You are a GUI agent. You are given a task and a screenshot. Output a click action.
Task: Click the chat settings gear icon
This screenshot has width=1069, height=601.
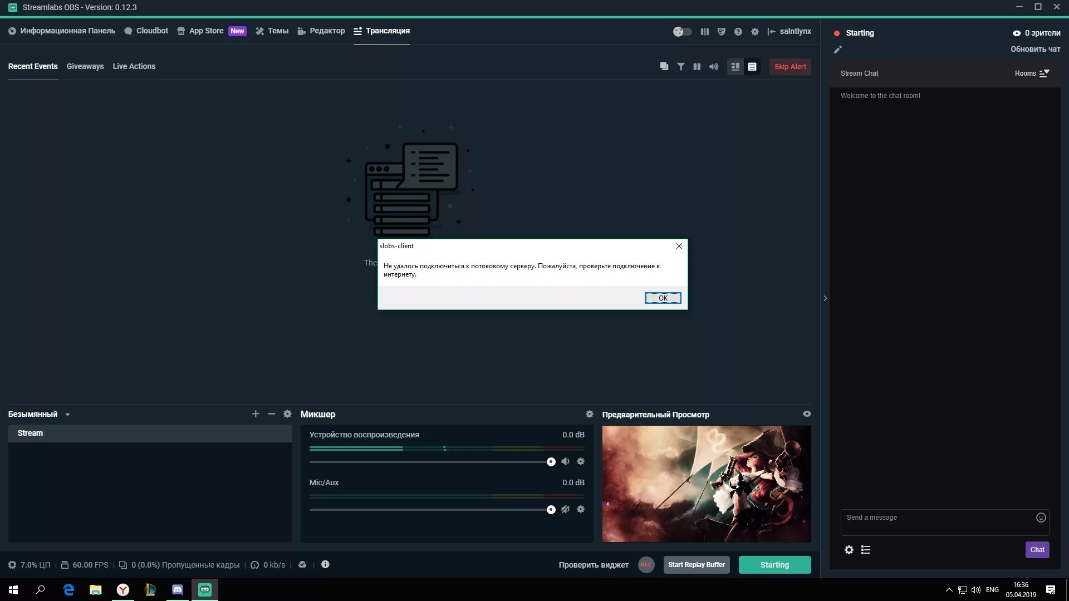(x=849, y=550)
